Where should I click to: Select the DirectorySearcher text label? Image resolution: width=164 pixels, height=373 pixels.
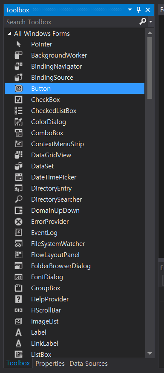coord(57,200)
